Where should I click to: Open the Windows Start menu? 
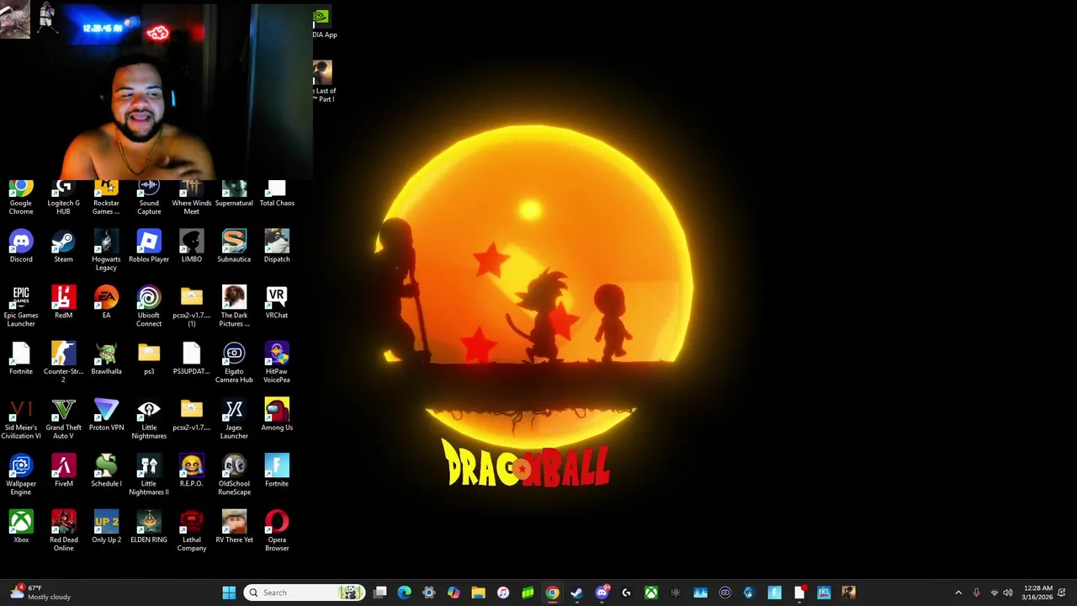(229, 593)
